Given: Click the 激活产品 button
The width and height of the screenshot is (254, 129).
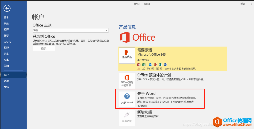Looking at the screenshot, I should point(127,55).
